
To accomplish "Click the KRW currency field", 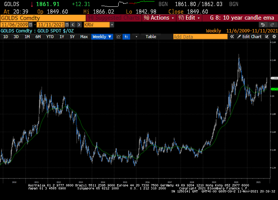I will (x=97, y=25).
